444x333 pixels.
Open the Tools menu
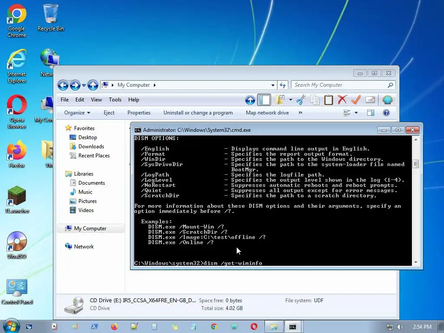pos(115,100)
